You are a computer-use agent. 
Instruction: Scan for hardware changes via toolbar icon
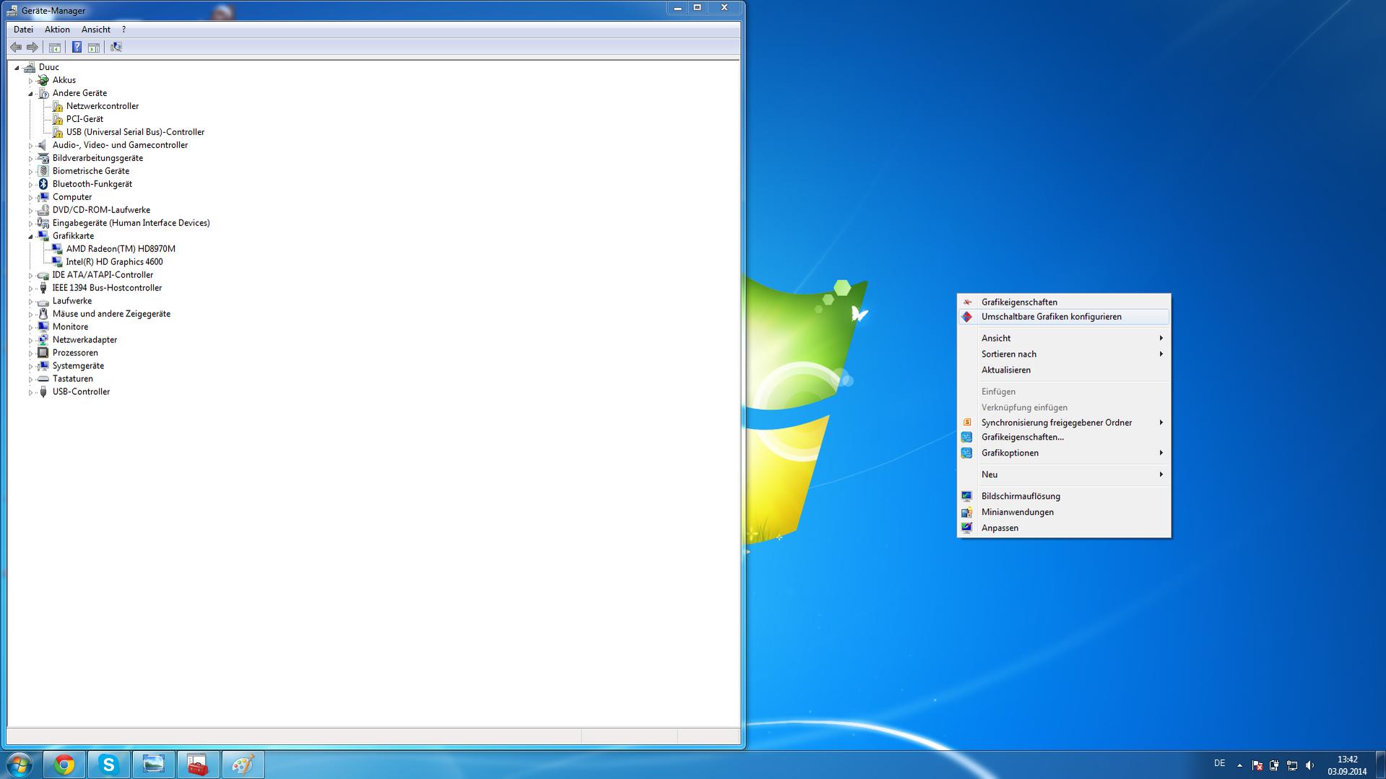[116, 48]
